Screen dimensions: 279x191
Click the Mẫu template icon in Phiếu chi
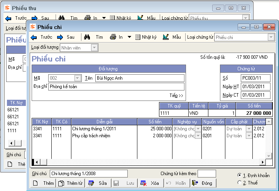[x=166, y=37]
